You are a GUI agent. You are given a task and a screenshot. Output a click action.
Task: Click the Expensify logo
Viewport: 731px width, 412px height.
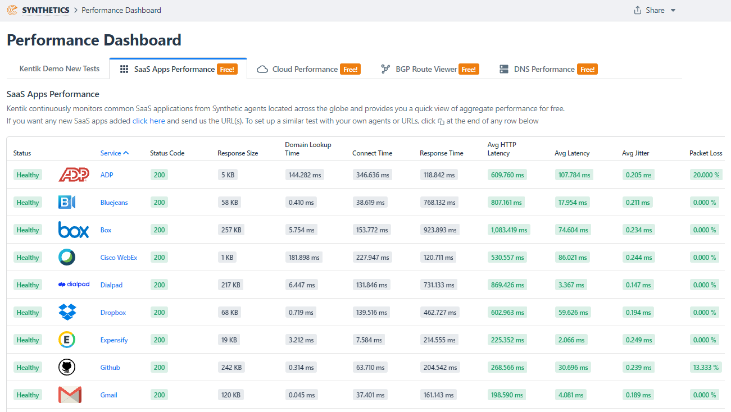(67, 340)
